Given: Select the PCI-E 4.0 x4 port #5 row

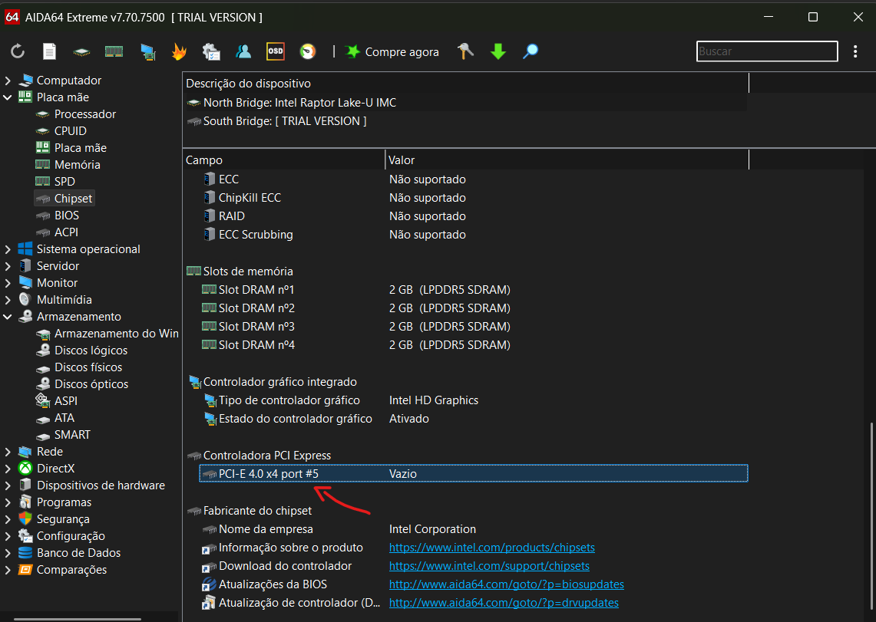Looking at the screenshot, I should 473,474.
